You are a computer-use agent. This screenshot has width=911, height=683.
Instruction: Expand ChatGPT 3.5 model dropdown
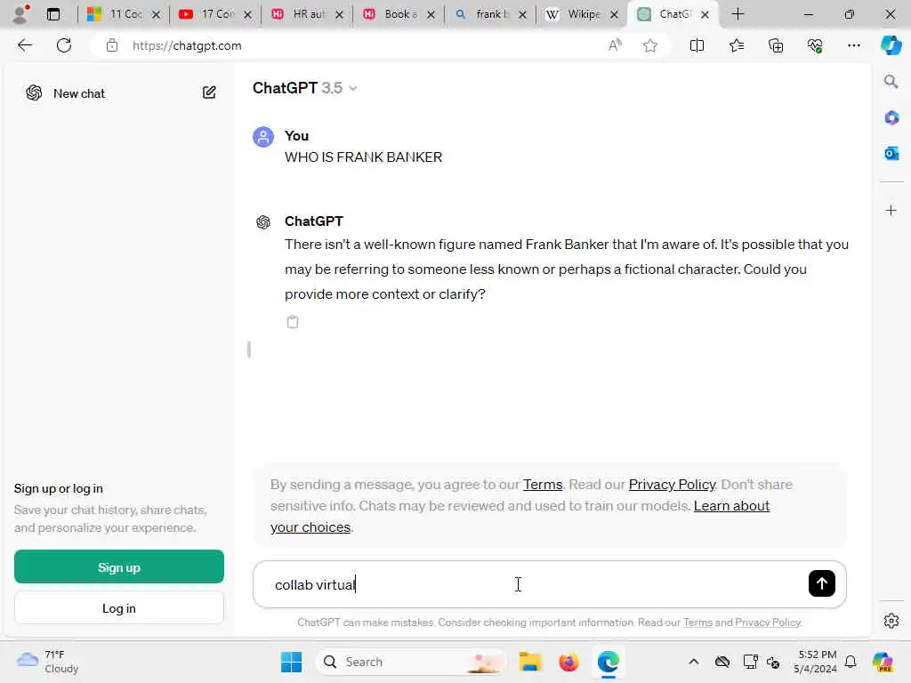tap(305, 88)
